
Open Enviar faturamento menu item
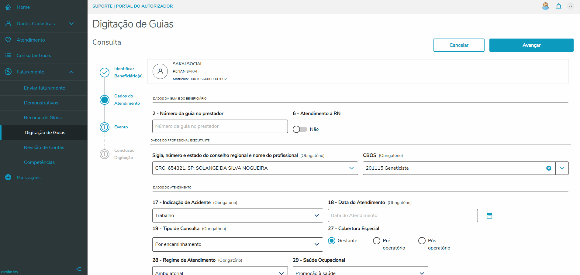tap(45, 88)
